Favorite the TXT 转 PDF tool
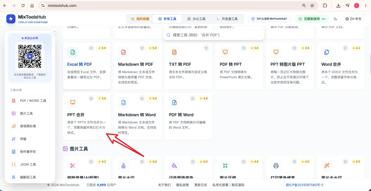371x191 pixels. [206, 48]
